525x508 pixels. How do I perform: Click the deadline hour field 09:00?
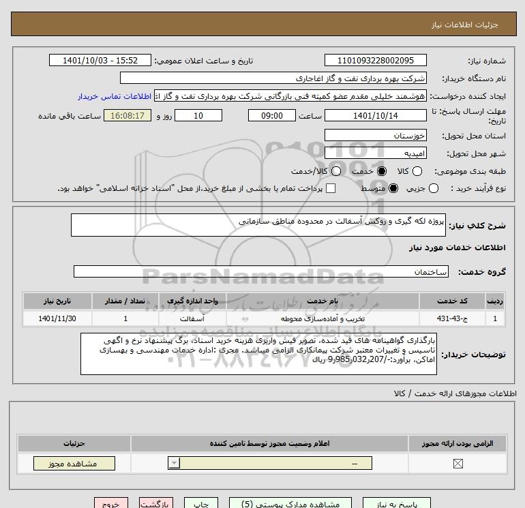[x=272, y=115]
